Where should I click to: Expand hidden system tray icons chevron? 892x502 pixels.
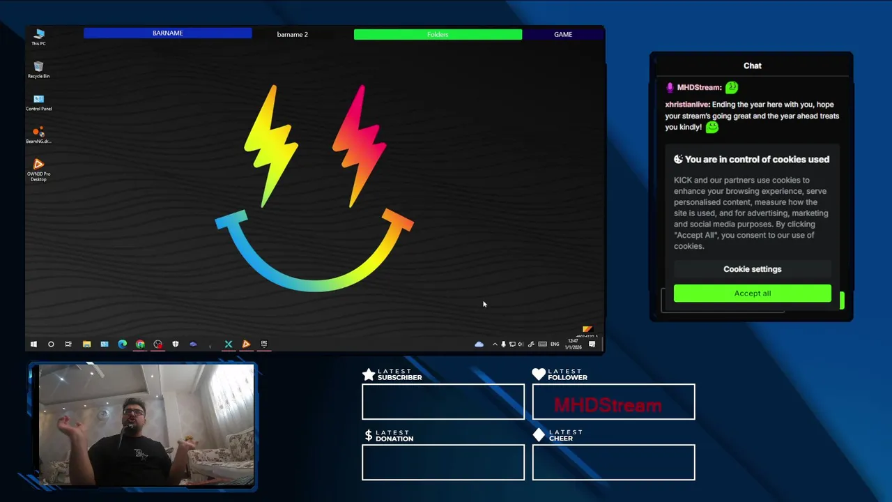point(495,344)
